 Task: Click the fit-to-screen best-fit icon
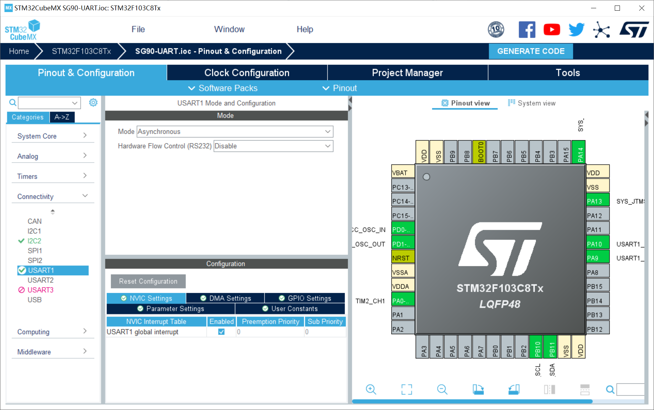(407, 389)
